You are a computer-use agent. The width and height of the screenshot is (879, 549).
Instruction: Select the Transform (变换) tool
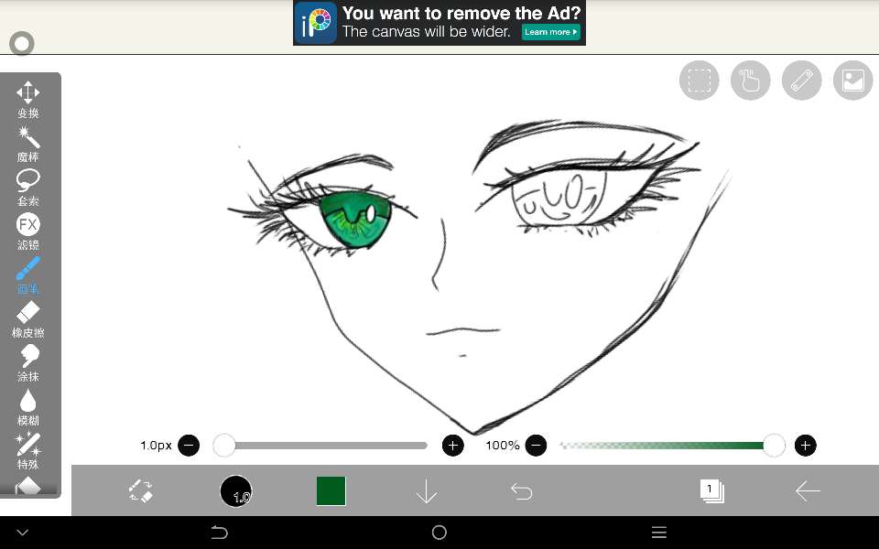28,99
